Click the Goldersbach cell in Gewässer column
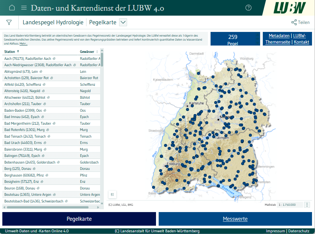The width and height of the screenshot is (315, 234). point(89,162)
